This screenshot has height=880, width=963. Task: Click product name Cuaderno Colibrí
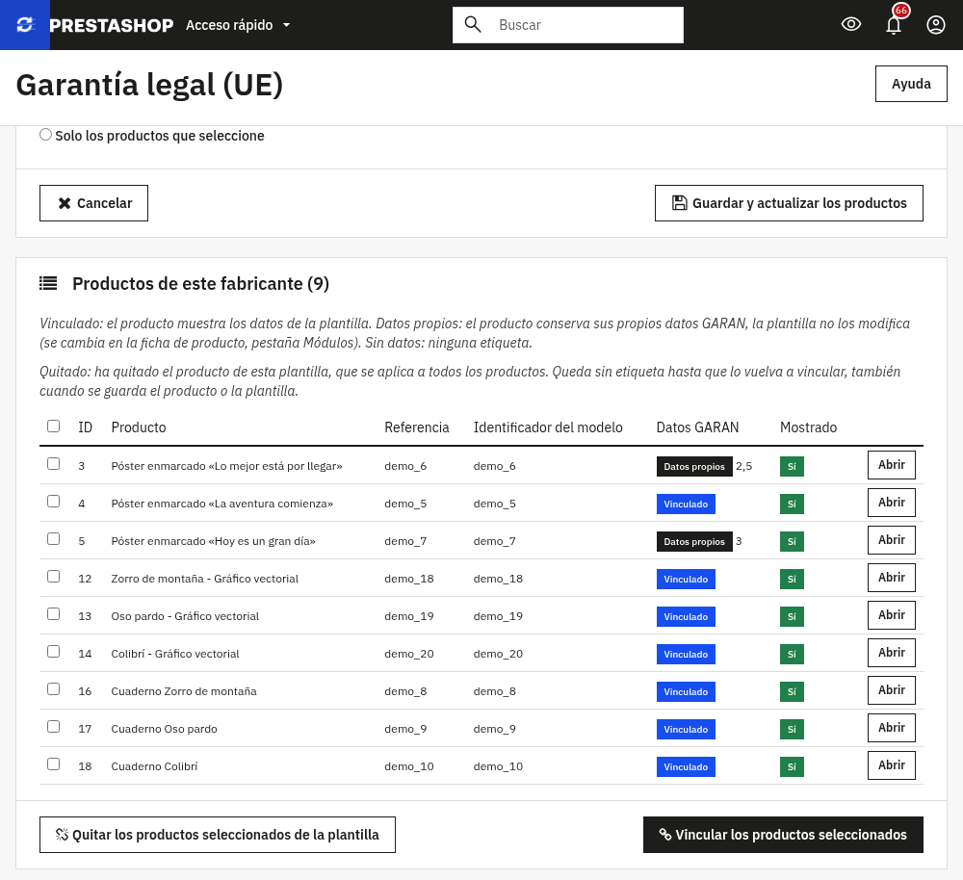point(154,766)
